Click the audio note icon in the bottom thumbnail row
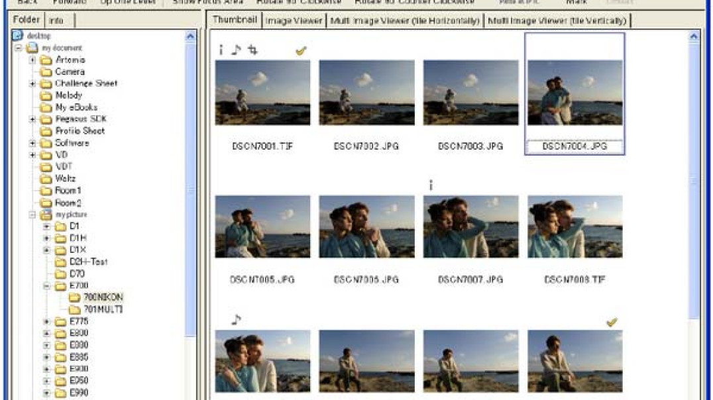713x400 pixels. point(236,320)
